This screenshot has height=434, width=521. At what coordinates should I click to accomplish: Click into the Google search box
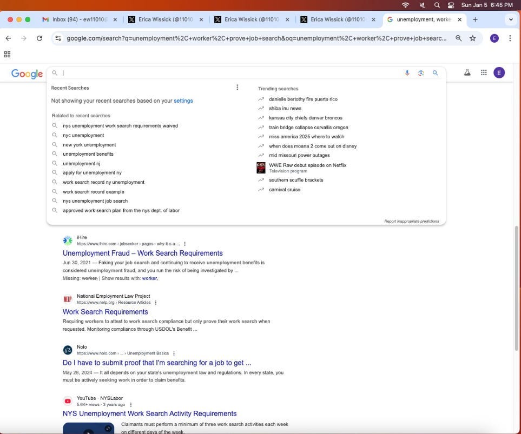[229, 73]
